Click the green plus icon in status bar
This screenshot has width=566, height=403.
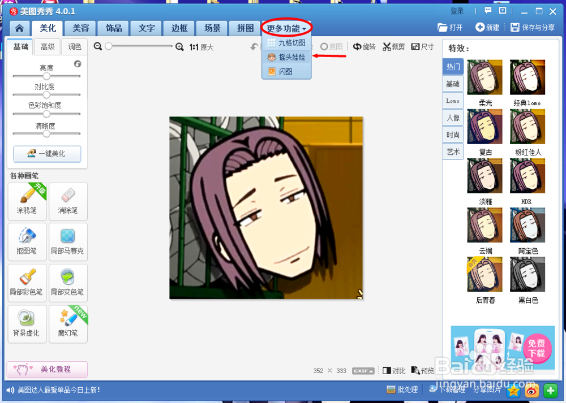tap(551, 391)
